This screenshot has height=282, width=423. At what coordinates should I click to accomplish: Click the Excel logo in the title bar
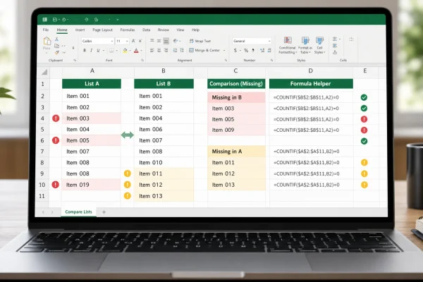click(x=45, y=20)
